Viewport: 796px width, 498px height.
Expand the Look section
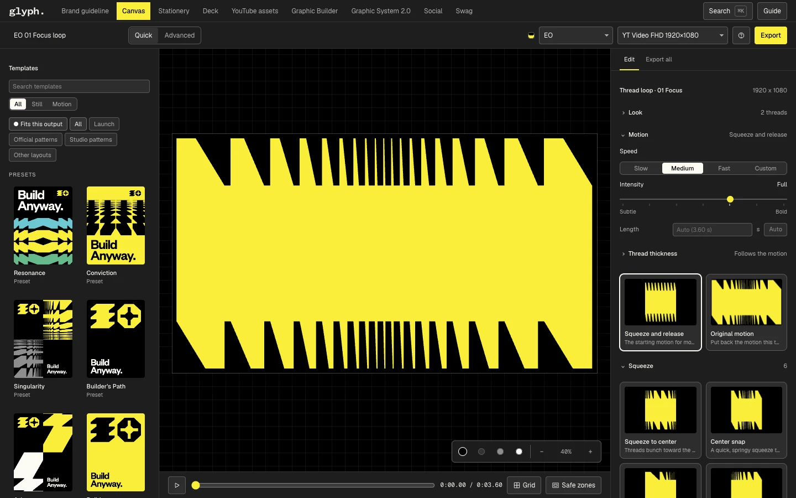(x=703, y=112)
